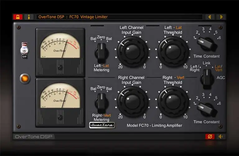
Task: Click the upper VU meter zero-adjust screw
Action: (60, 67)
